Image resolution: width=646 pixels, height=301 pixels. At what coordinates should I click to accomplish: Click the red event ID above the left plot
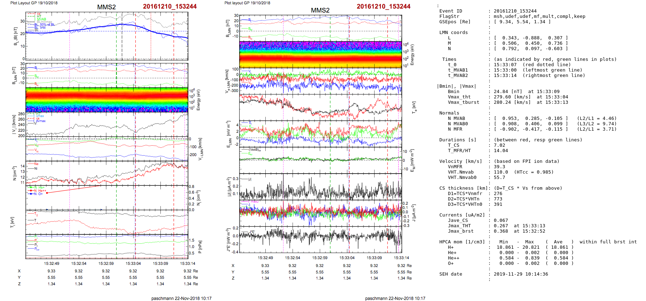click(170, 6)
